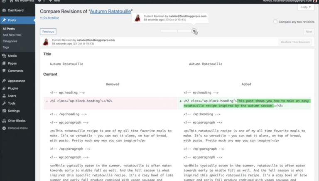
Task: Click Go to editor link
Action: coord(49,17)
